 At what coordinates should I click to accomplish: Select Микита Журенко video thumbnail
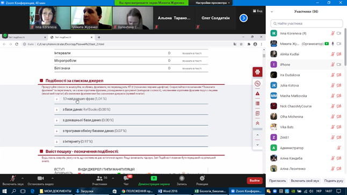point(91,18)
